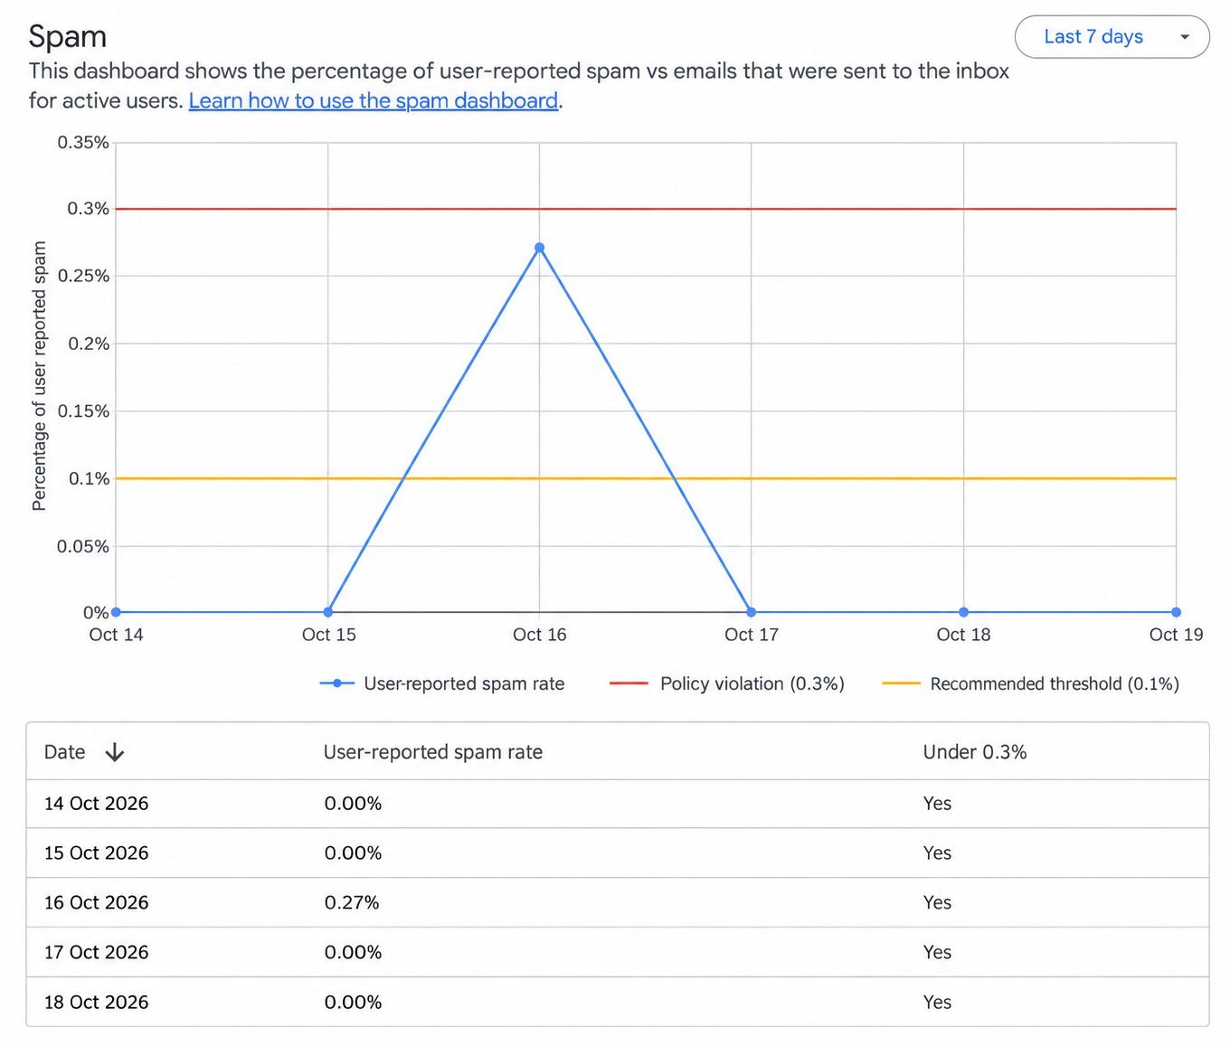Toggle Recommended threshold (0.1%) legend entry
1230x1046 pixels.
(x=1031, y=683)
